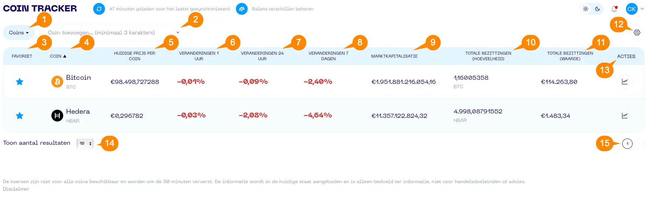647x202 pixels.
Task: Open the notifications bell
Action: [614, 9]
